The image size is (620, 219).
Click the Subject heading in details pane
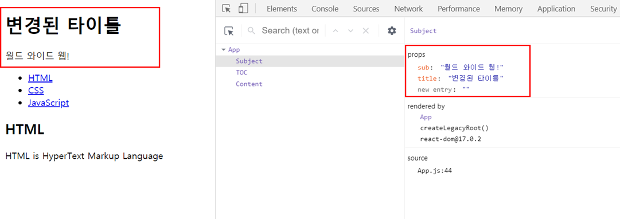pyautogui.click(x=423, y=31)
